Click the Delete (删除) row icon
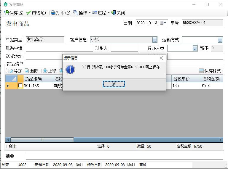This screenshot has height=169, width=228. pyautogui.click(x=27, y=71)
